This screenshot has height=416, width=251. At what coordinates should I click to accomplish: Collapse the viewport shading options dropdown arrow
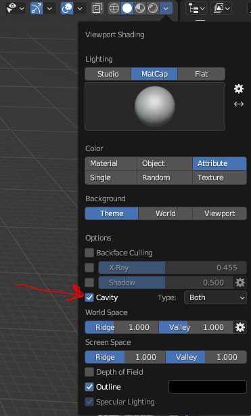pos(166,9)
